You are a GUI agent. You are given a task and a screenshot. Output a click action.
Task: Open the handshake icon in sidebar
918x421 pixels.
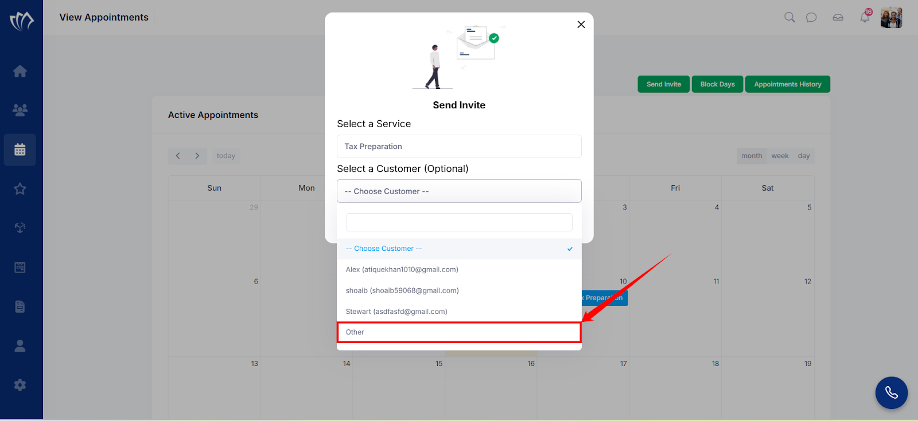click(20, 228)
